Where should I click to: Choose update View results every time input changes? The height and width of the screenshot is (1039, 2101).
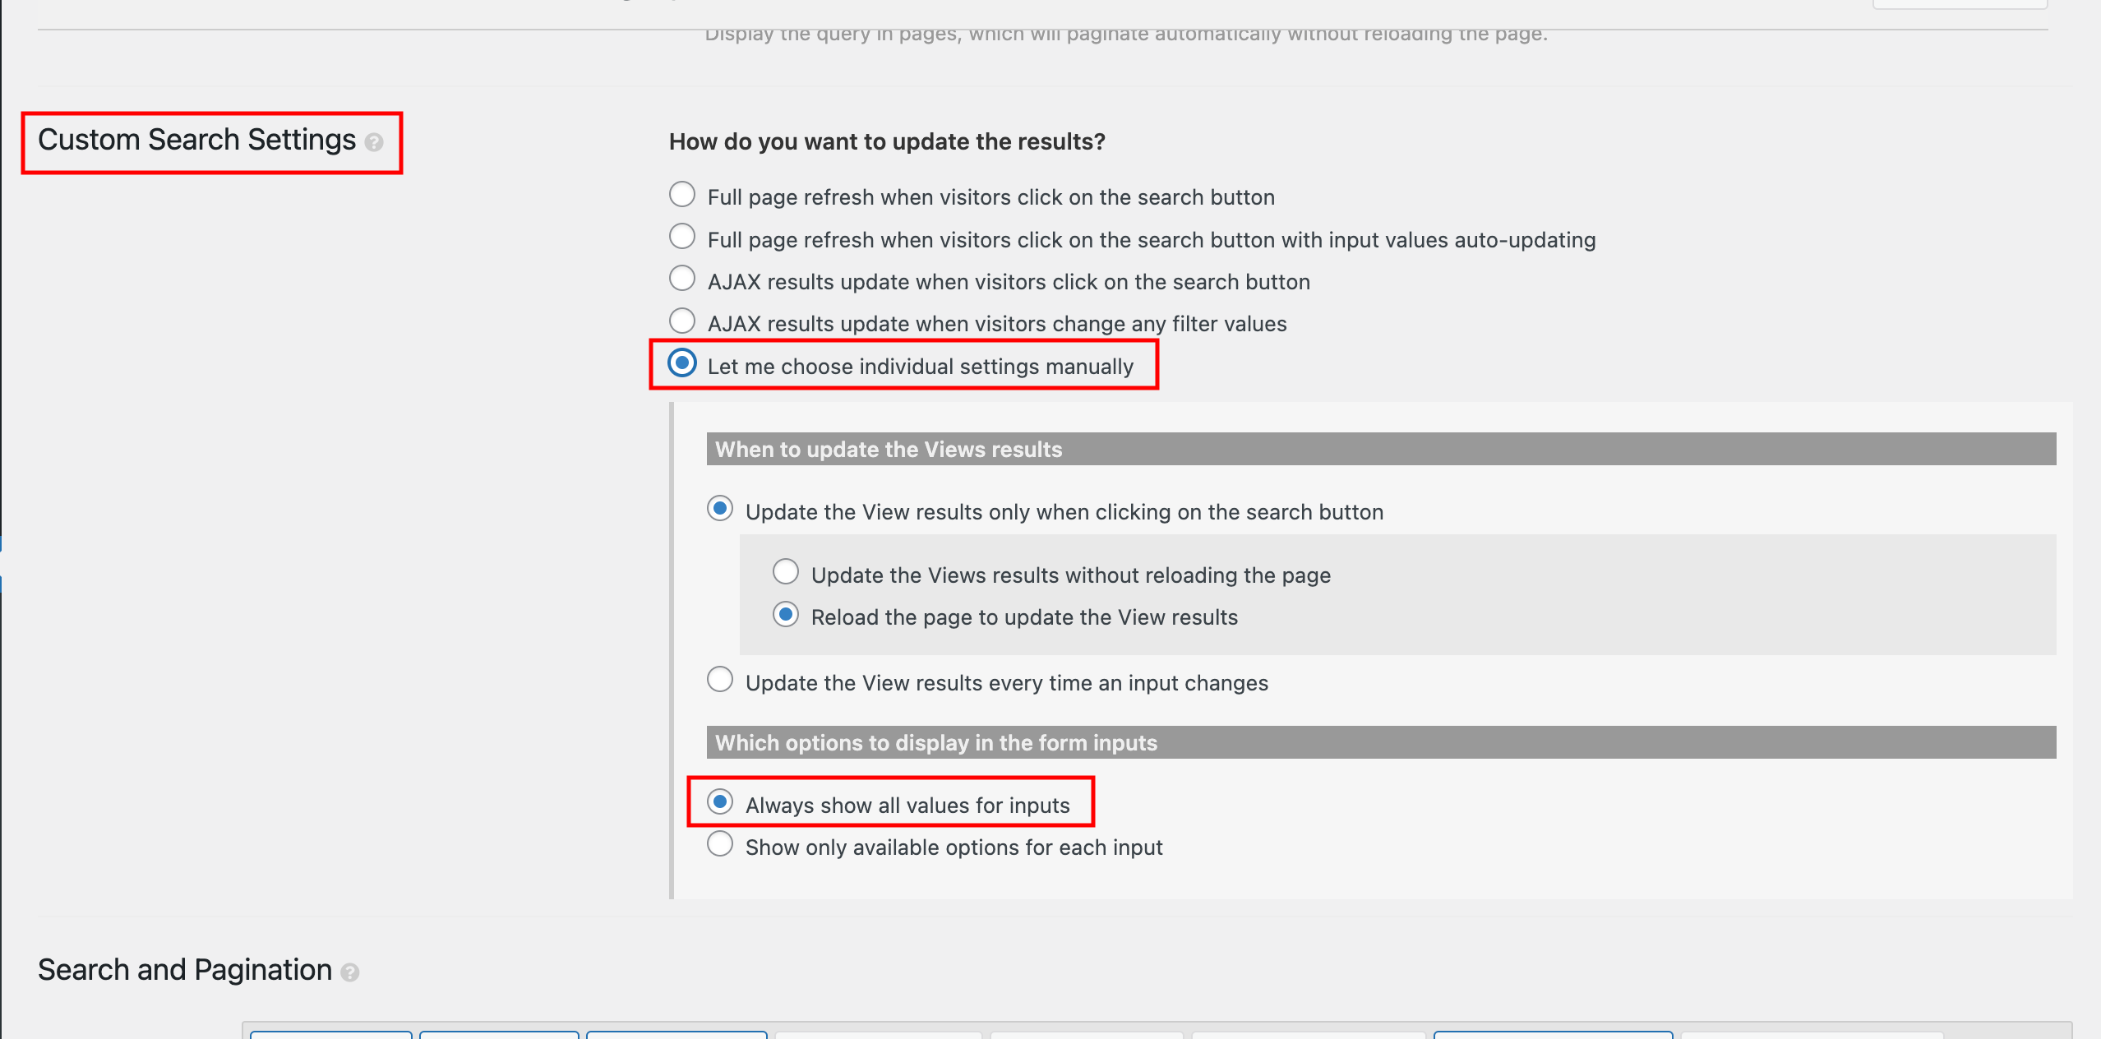point(720,680)
